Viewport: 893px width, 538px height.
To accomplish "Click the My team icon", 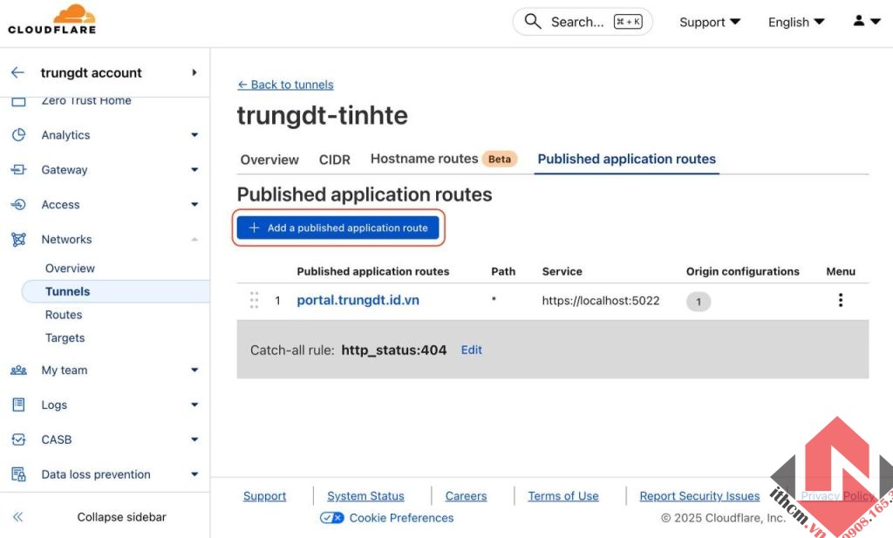I will pos(19,370).
